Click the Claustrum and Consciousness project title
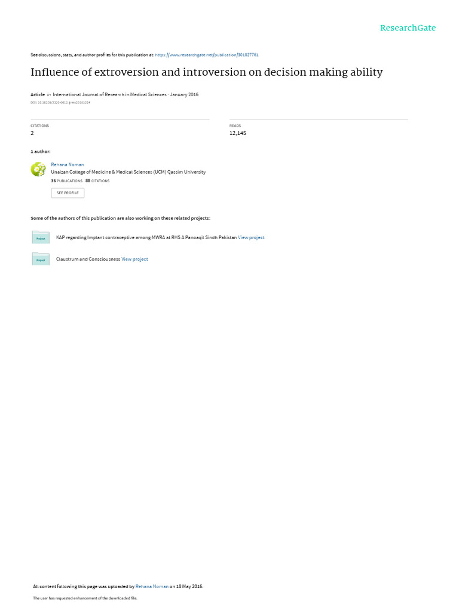Screen dimensions: 459x612 88,259
